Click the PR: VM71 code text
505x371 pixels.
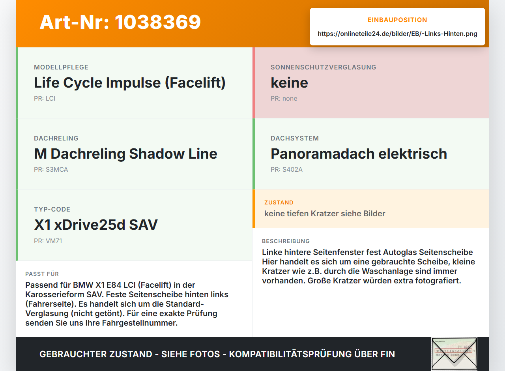click(48, 241)
